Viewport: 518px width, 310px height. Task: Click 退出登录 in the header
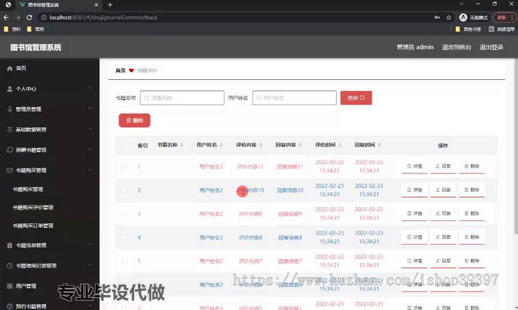(492, 47)
